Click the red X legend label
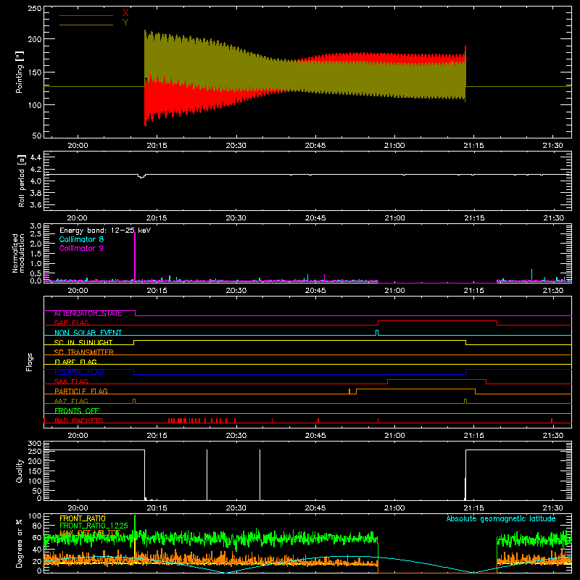 coord(125,13)
